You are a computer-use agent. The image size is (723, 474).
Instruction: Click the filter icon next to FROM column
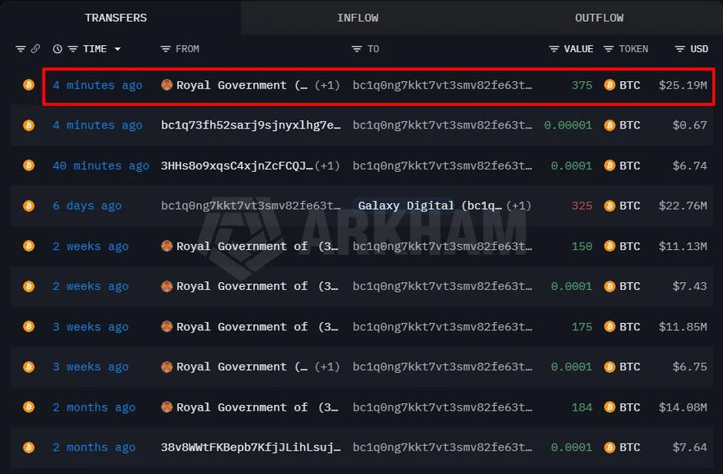click(x=165, y=48)
